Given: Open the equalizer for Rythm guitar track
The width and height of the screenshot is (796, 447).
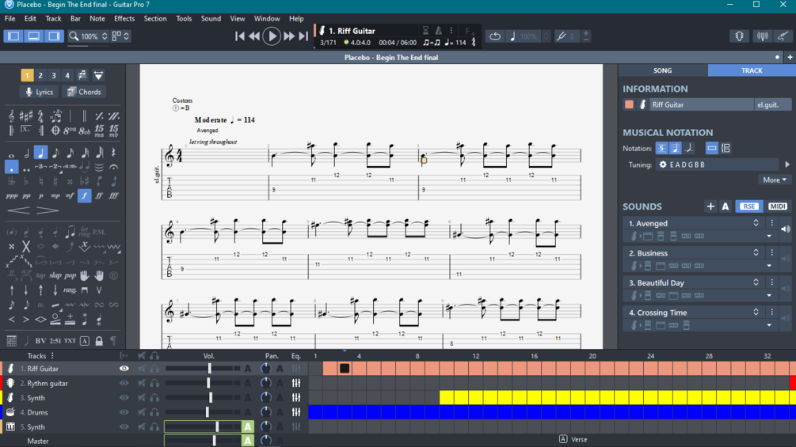Looking at the screenshot, I should pyautogui.click(x=296, y=383).
